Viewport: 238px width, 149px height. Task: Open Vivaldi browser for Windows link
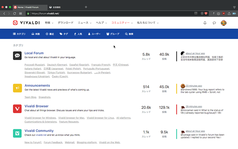click(x=40, y=118)
